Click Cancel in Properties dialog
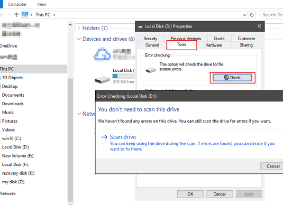Viewport: 283px width, 205px height. tap(220, 194)
